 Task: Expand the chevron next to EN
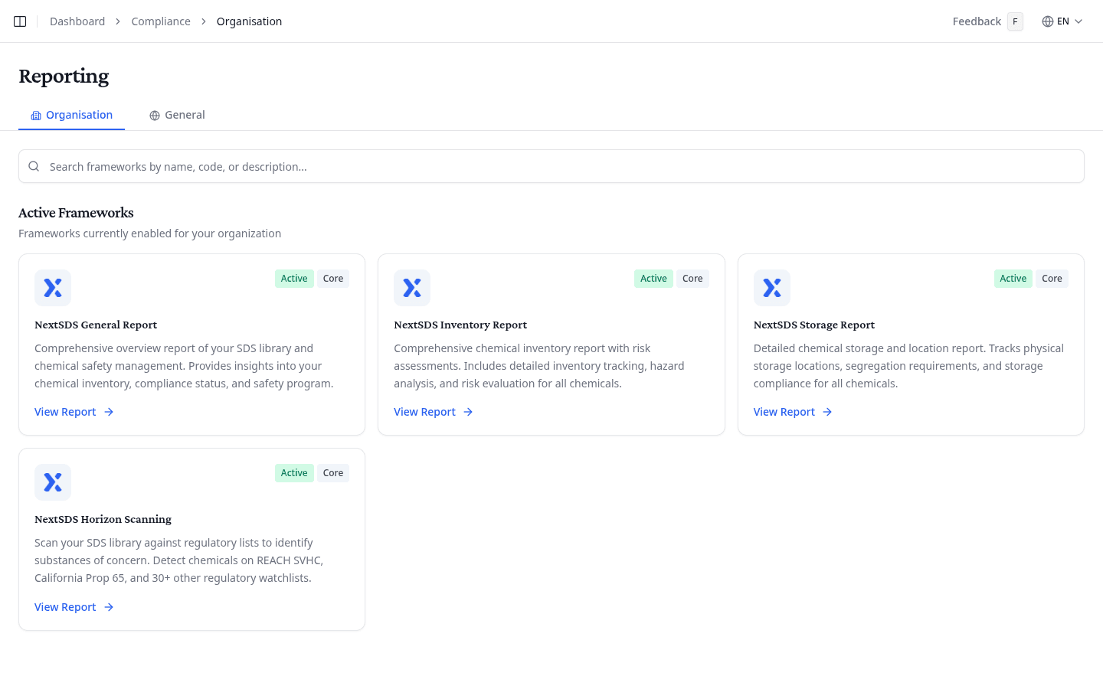coord(1079,21)
